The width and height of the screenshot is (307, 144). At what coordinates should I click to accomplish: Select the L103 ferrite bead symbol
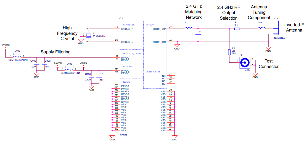point(69,69)
